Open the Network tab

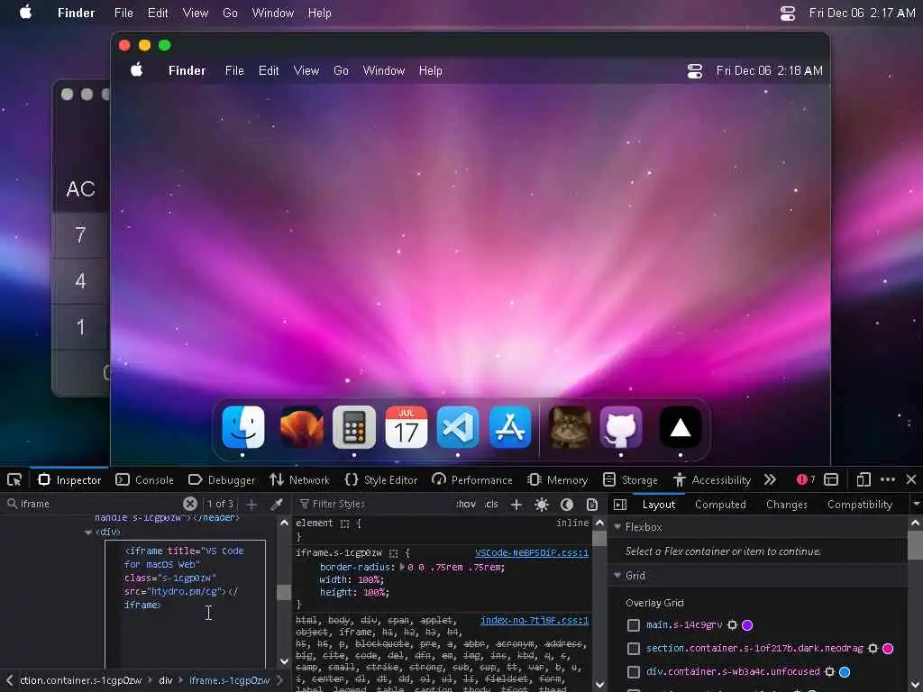(300, 480)
